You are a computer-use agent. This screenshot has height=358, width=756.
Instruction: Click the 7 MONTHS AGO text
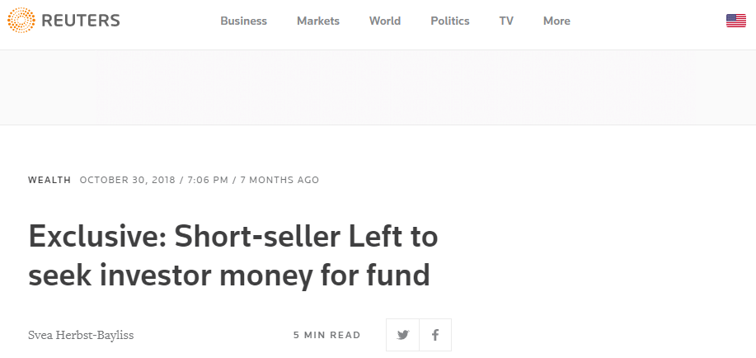tap(279, 180)
